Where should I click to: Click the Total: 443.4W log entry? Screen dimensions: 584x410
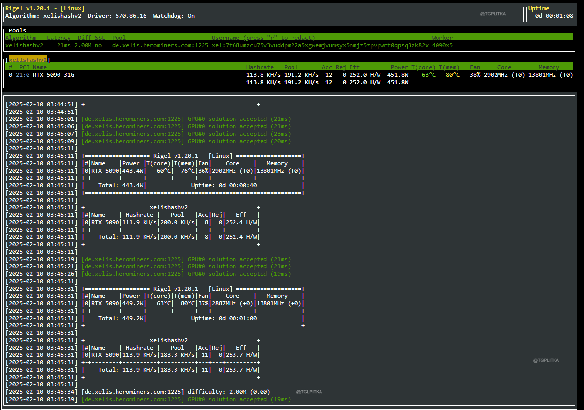click(x=121, y=185)
